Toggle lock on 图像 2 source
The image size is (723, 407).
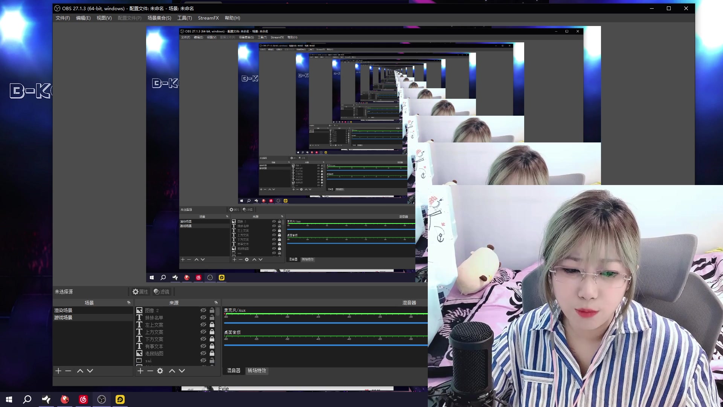pos(212,310)
